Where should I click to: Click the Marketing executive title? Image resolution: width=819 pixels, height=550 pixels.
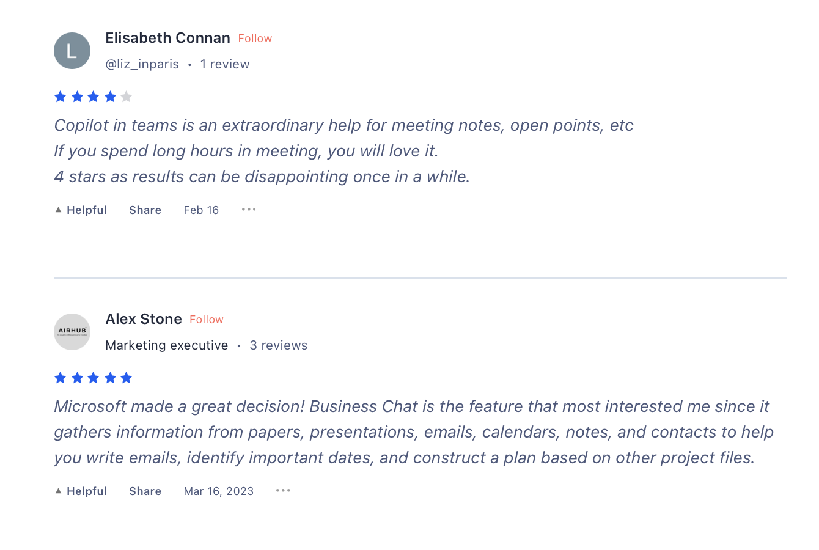[167, 345]
